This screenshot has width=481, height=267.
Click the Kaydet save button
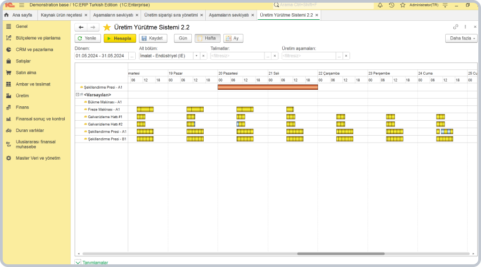pyautogui.click(x=153, y=38)
